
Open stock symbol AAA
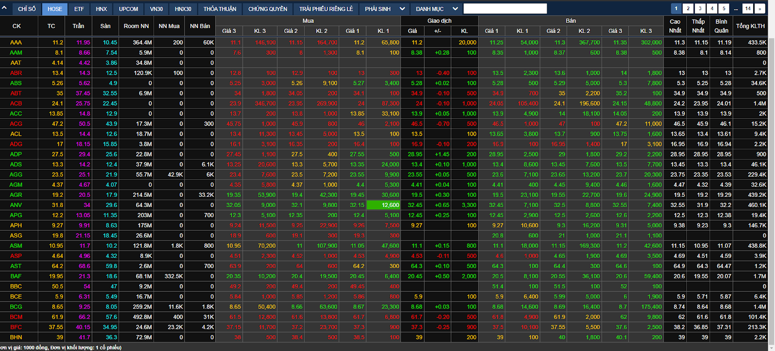(x=16, y=43)
